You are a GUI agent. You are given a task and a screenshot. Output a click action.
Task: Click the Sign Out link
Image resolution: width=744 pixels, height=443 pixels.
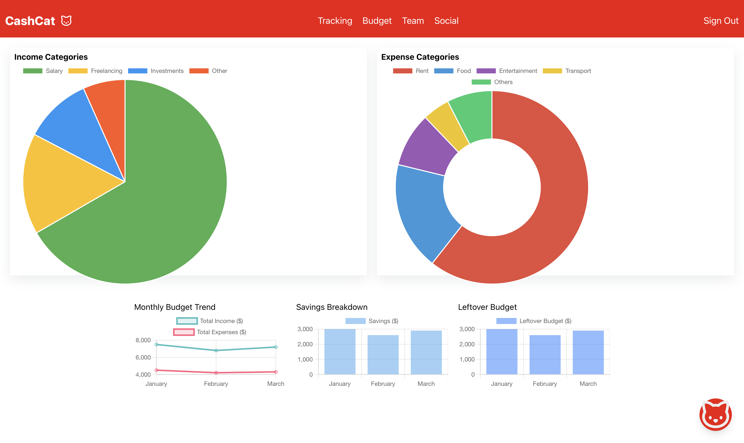click(x=720, y=21)
